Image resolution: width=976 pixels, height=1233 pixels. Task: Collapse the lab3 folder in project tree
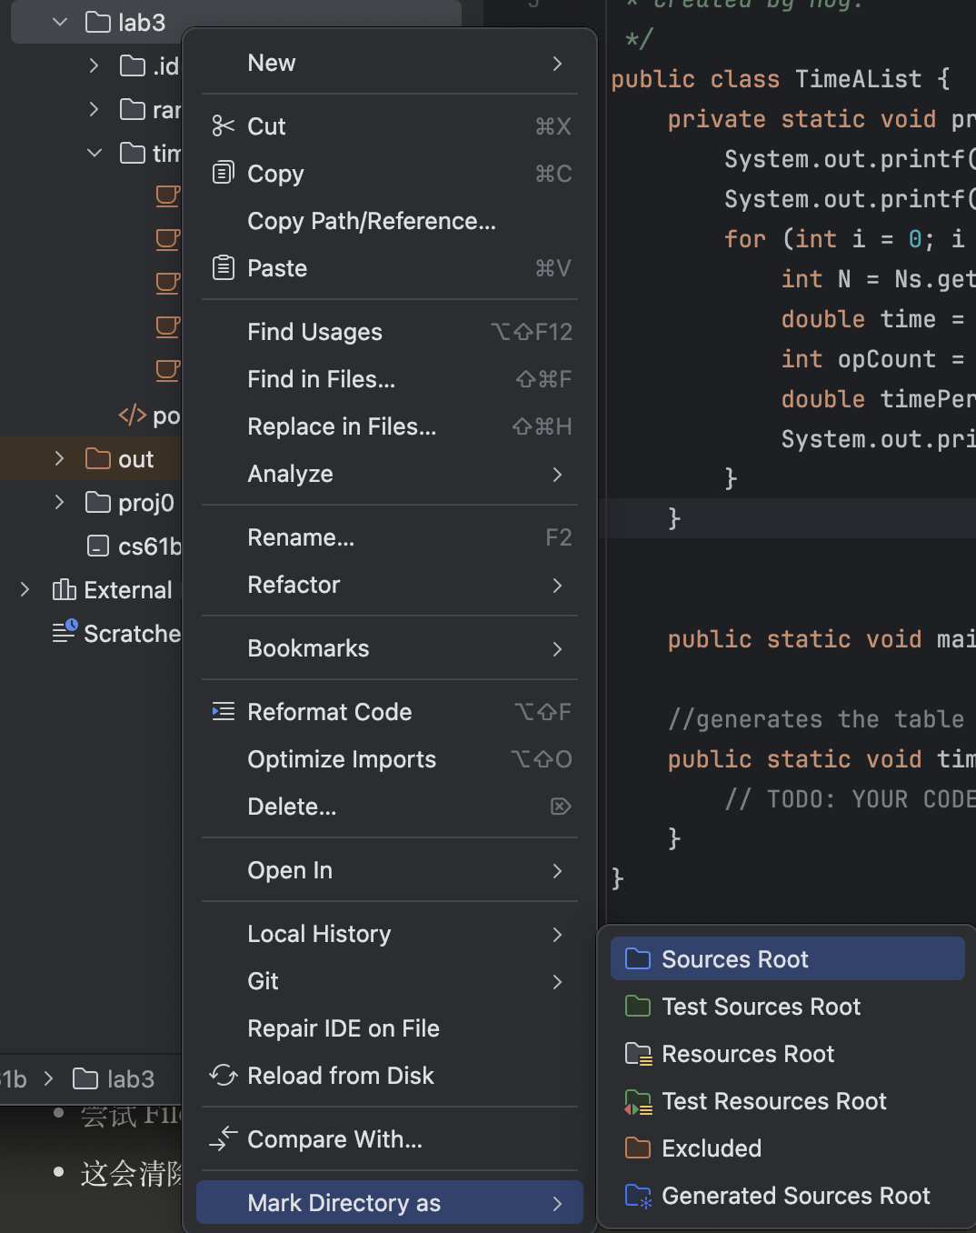(60, 22)
